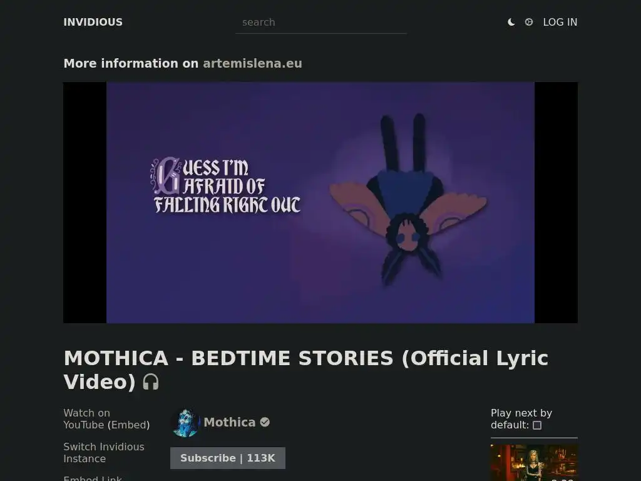Enable the Play next by default checkbox
The image size is (641, 481).
pyautogui.click(x=537, y=425)
